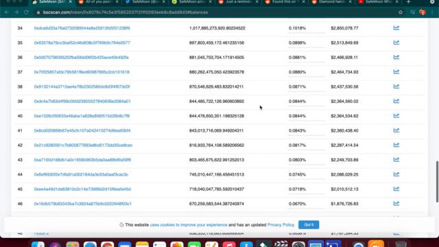
Task: Open holder address link at rank 46
Action: click(x=82, y=204)
